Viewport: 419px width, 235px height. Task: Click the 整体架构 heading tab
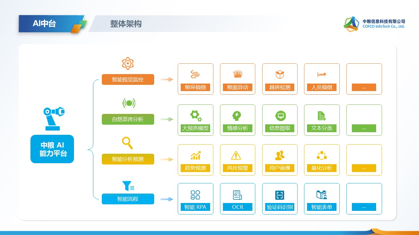[x=126, y=24]
